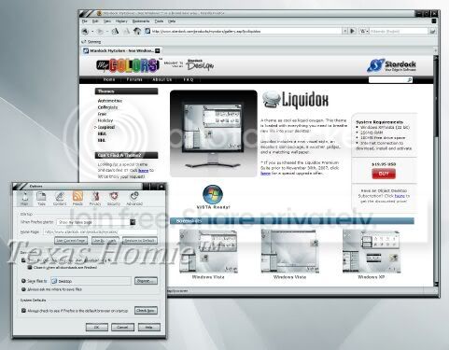Open the Tools menu
Viewport: 449px width, 350px height.
coord(159,21)
